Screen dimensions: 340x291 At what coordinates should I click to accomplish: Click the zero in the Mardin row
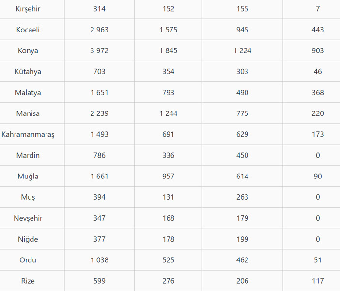(318, 155)
